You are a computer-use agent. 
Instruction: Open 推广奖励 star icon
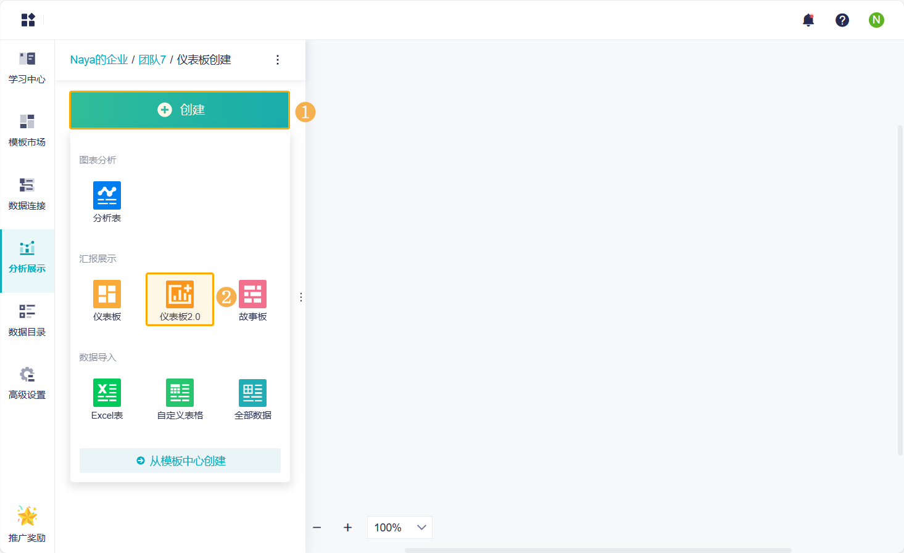27,516
